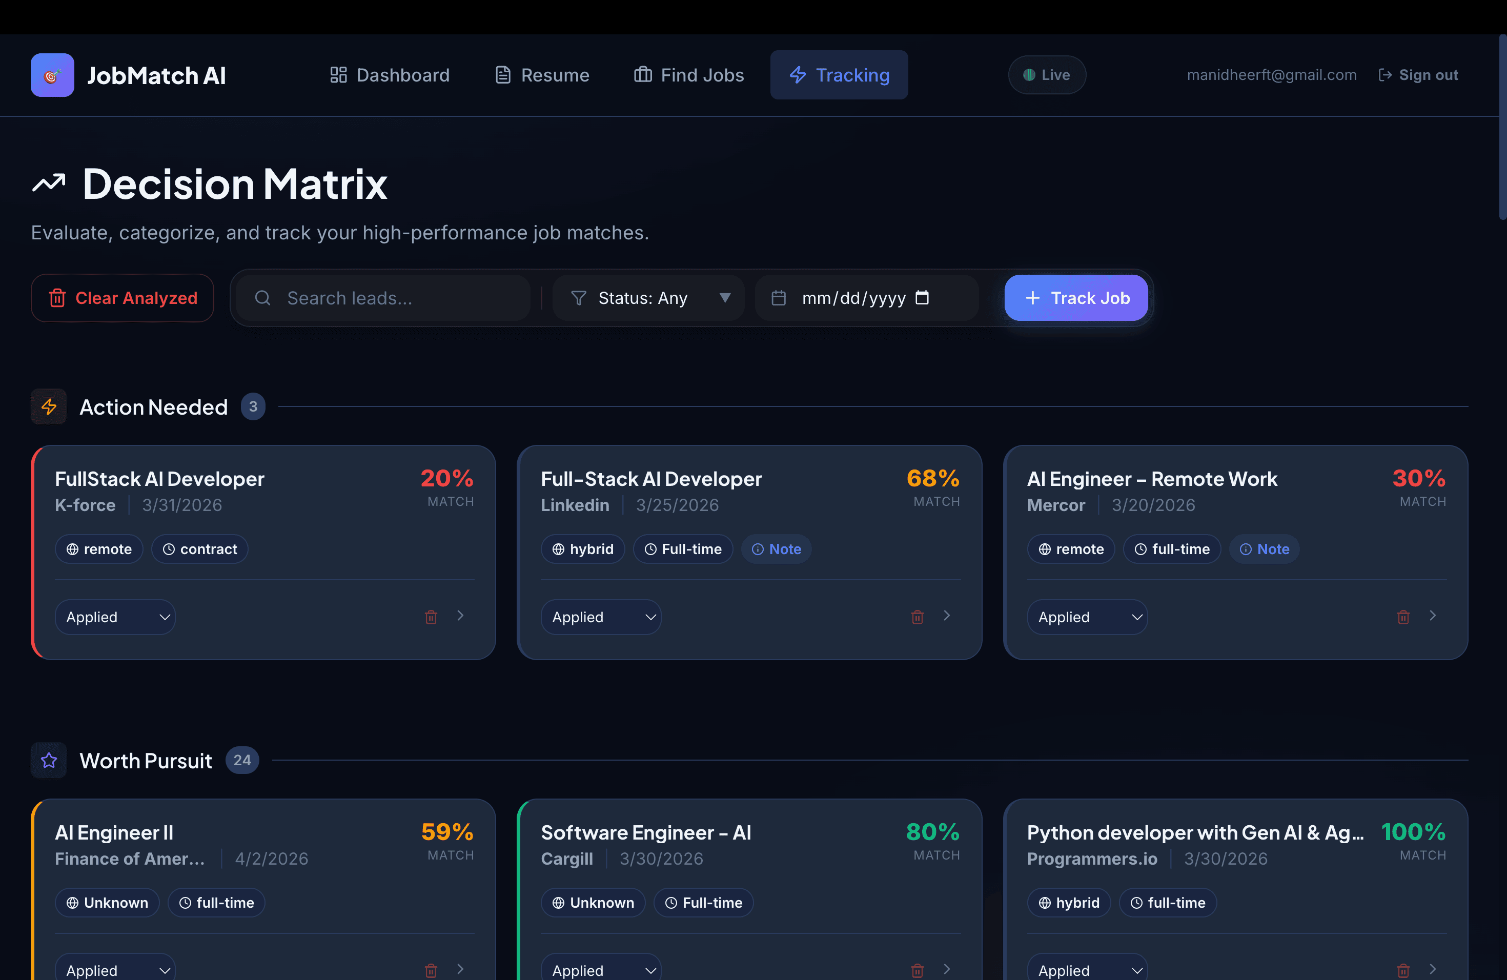Delete the FullStack AI Developer K-force card
Screen dimensions: 1507x980
(431, 617)
